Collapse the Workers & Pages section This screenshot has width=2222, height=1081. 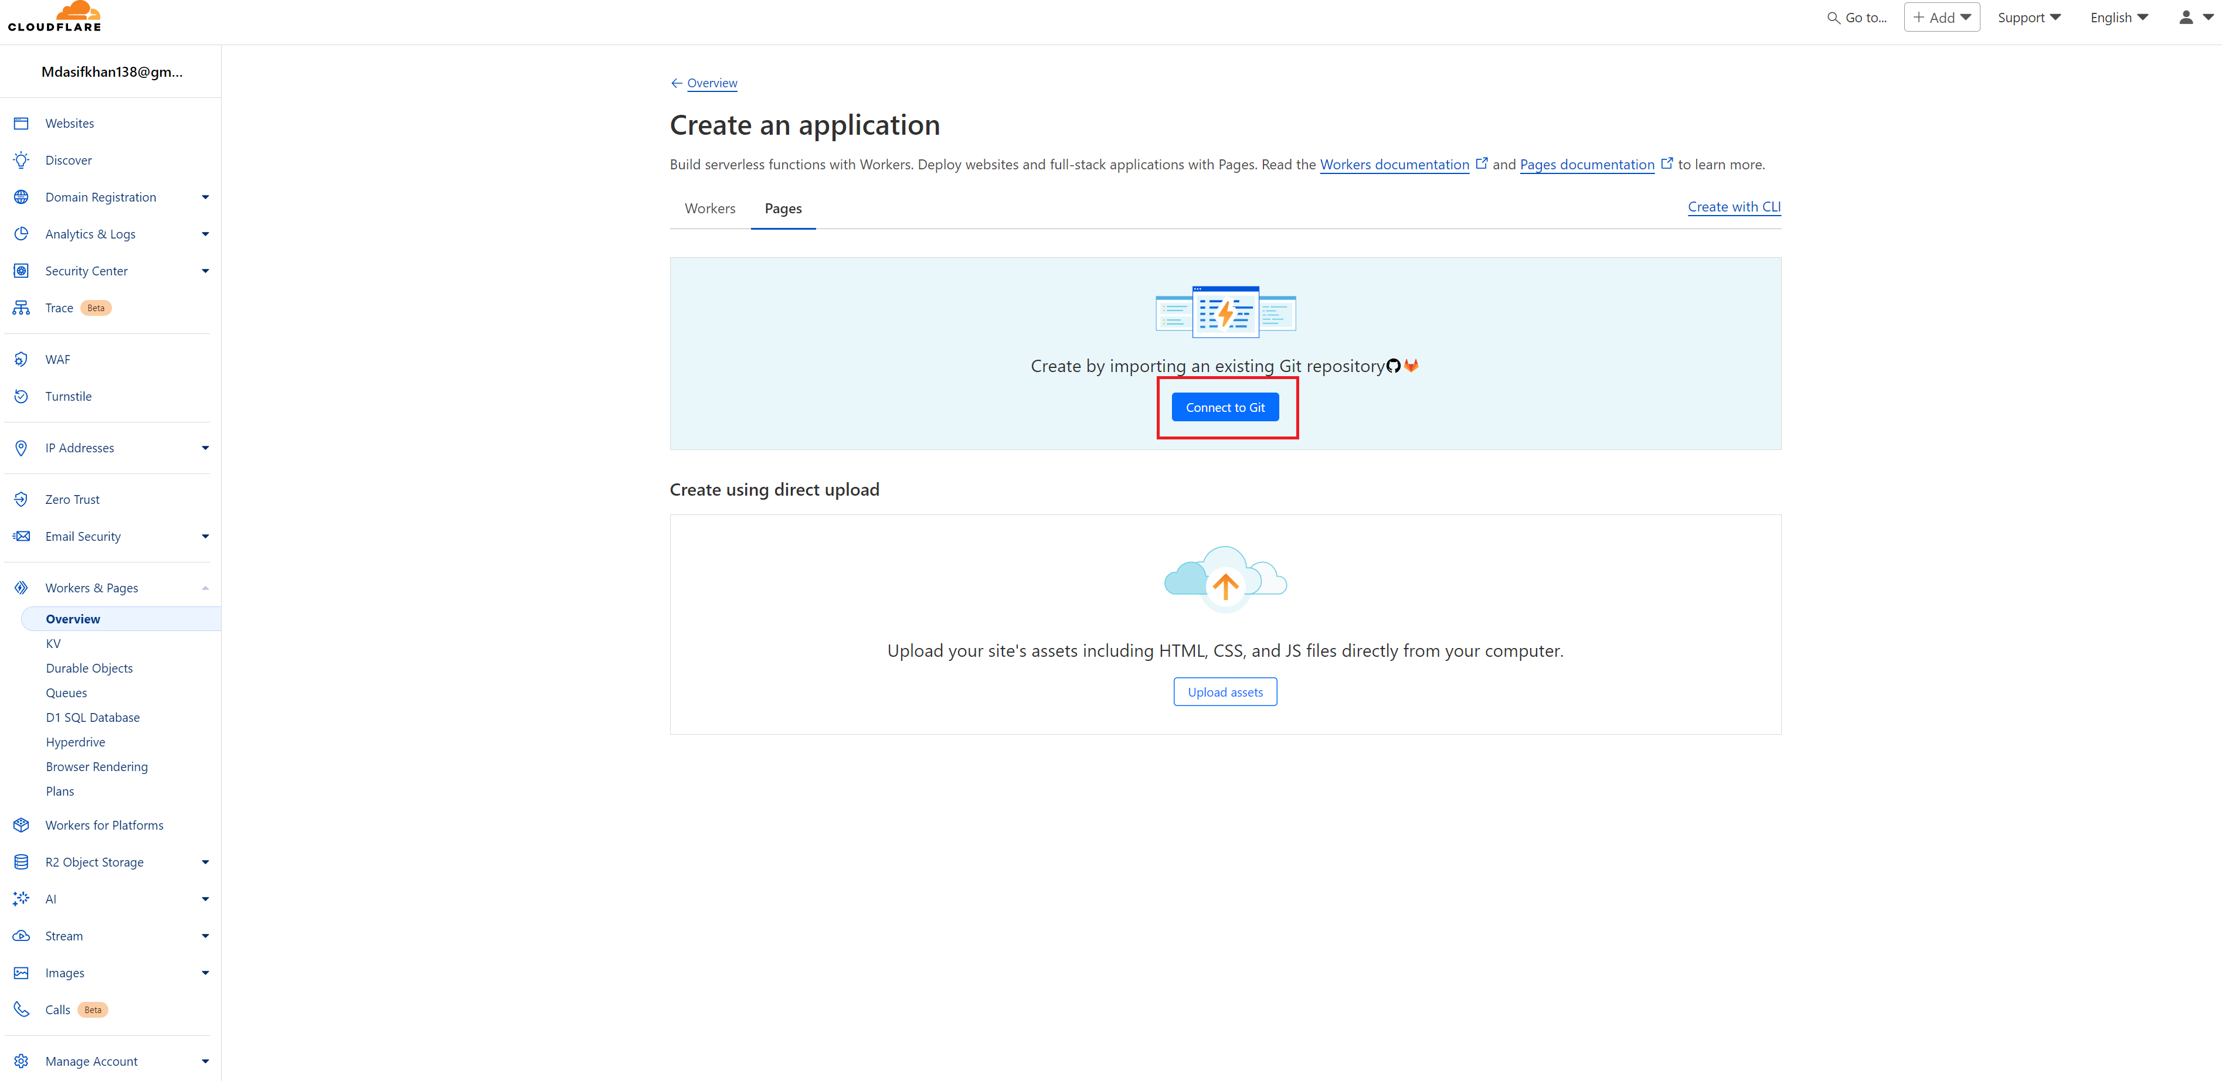pyautogui.click(x=205, y=588)
